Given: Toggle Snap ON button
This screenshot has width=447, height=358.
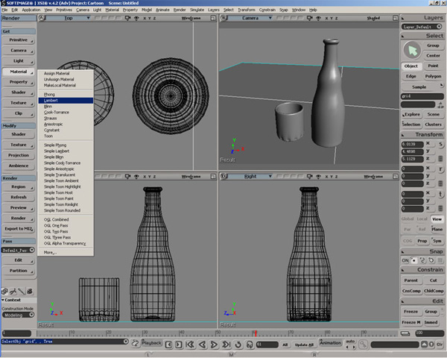Looking at the screenshot, I should pos(405,260).
